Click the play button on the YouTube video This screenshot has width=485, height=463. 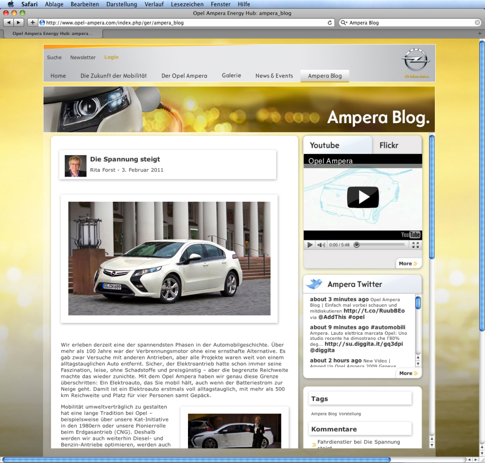tap(363, 197)
